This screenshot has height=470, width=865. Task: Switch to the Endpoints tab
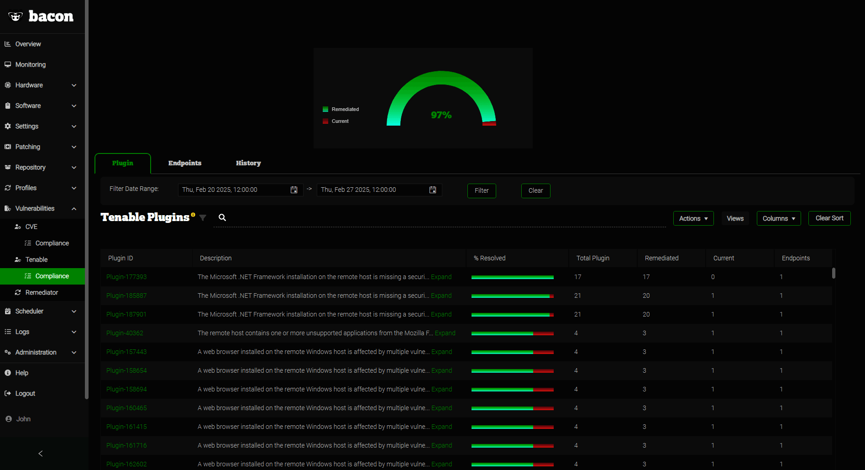click(184, 163)
